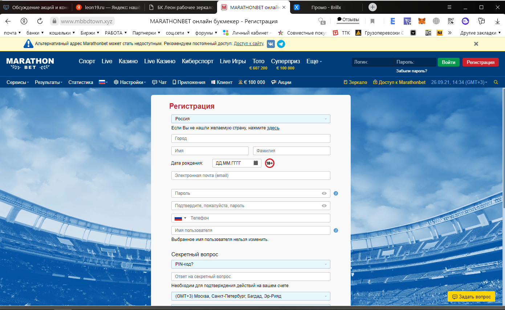Expand the Еще menu in main navigation
This screenshot has width=505, height=310.
[314, 61]
